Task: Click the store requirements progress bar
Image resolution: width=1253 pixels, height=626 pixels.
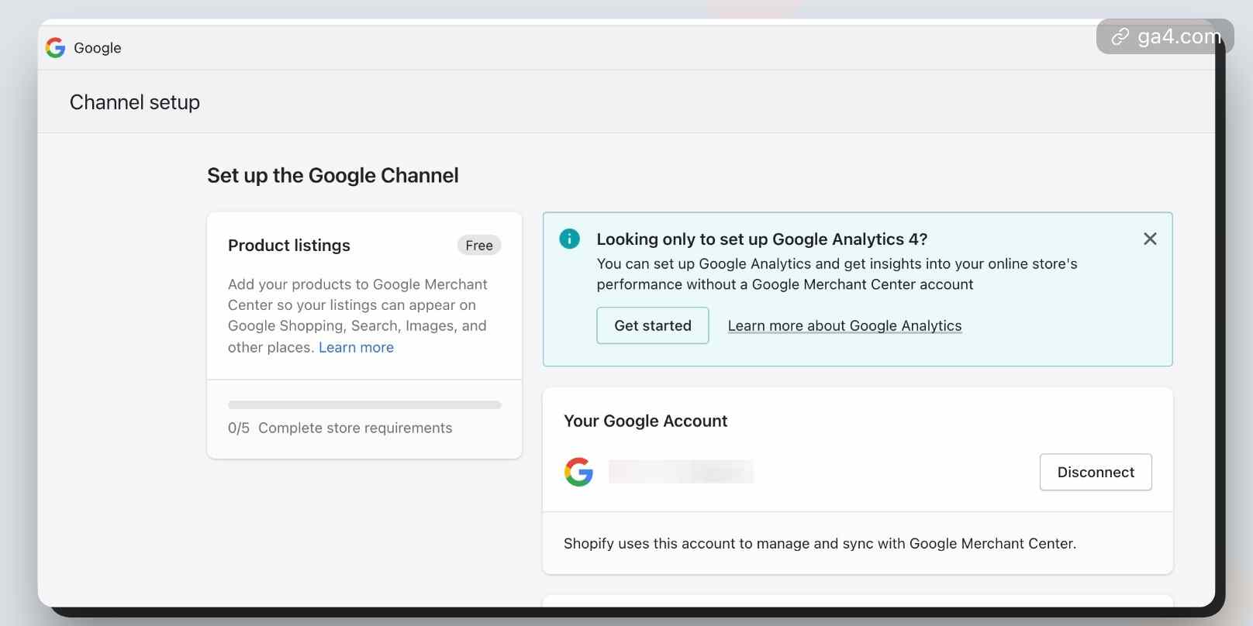Action: click(364, 404)
